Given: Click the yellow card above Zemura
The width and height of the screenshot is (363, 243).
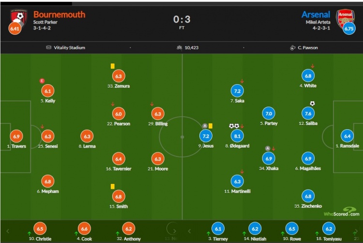Looking at the screenshot, I should pos(112,66).
